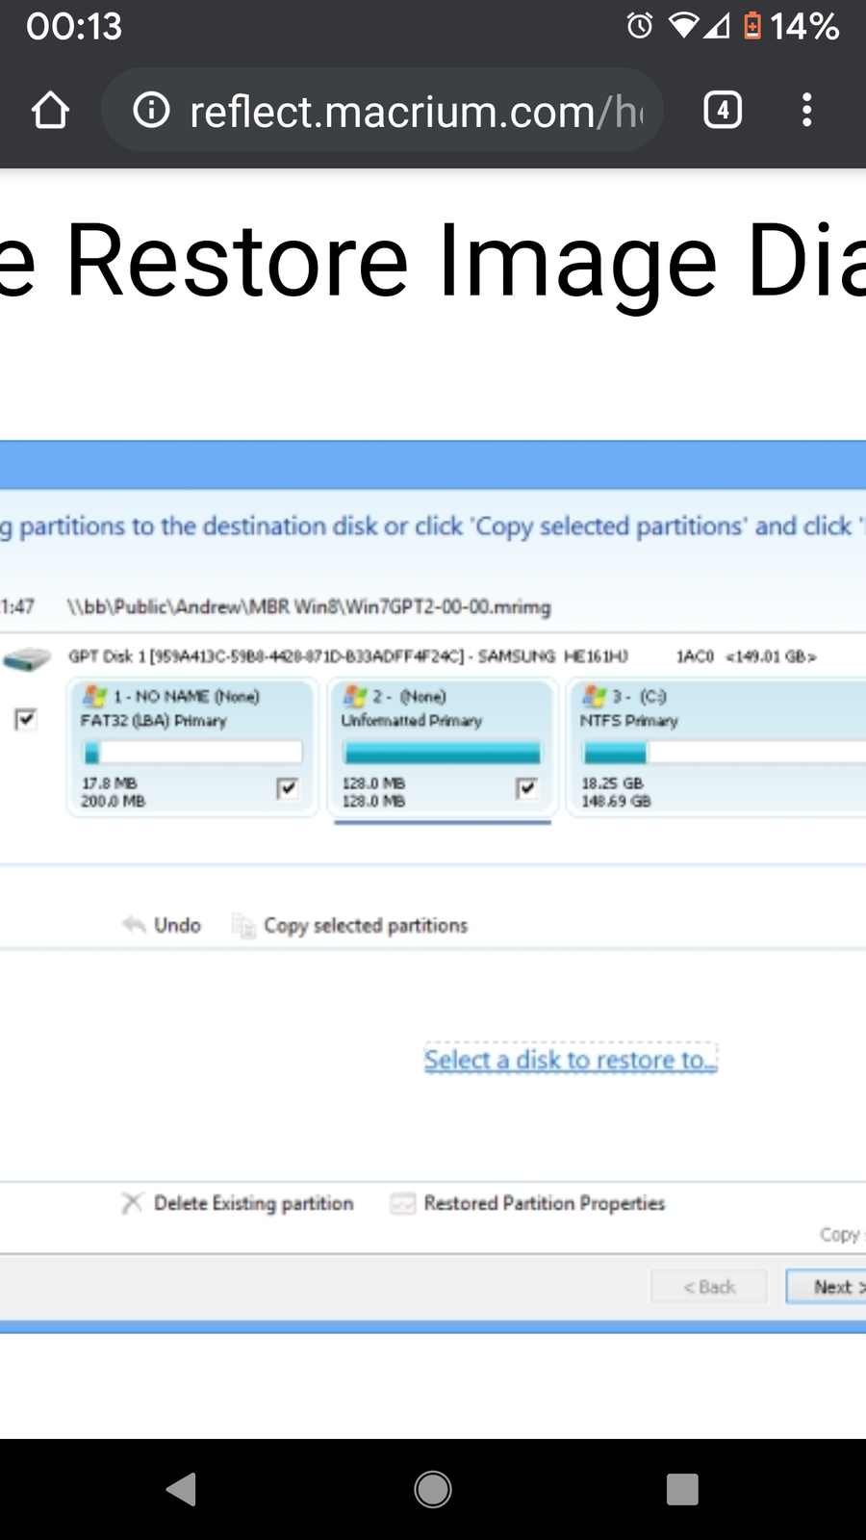
Task: Click 'Select a disk to restore to...' link
Action: point(571,1060)
